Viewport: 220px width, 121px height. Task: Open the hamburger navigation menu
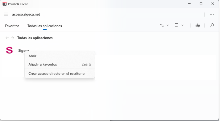coord(6,14)
